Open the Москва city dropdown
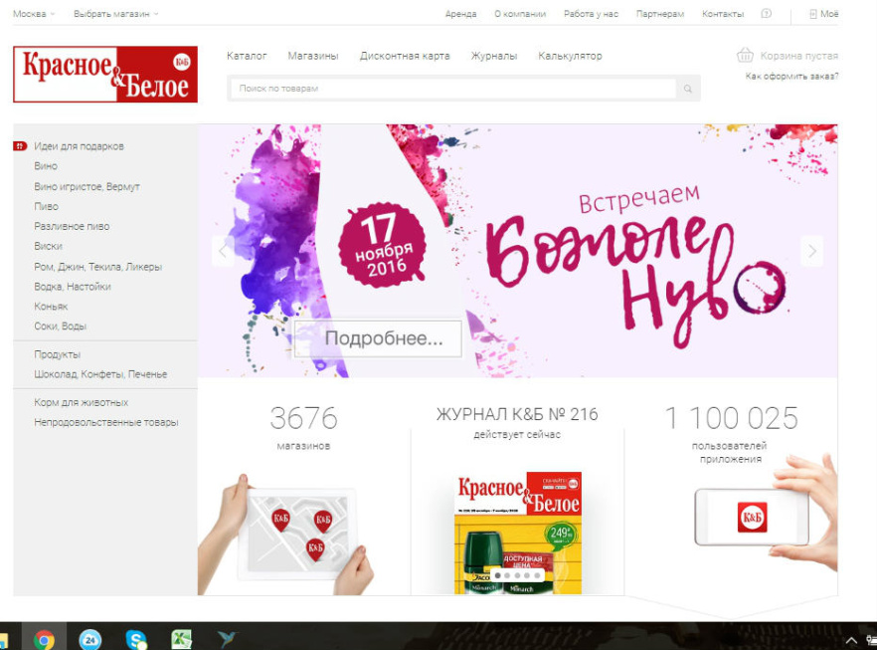 tap(34, 14)
